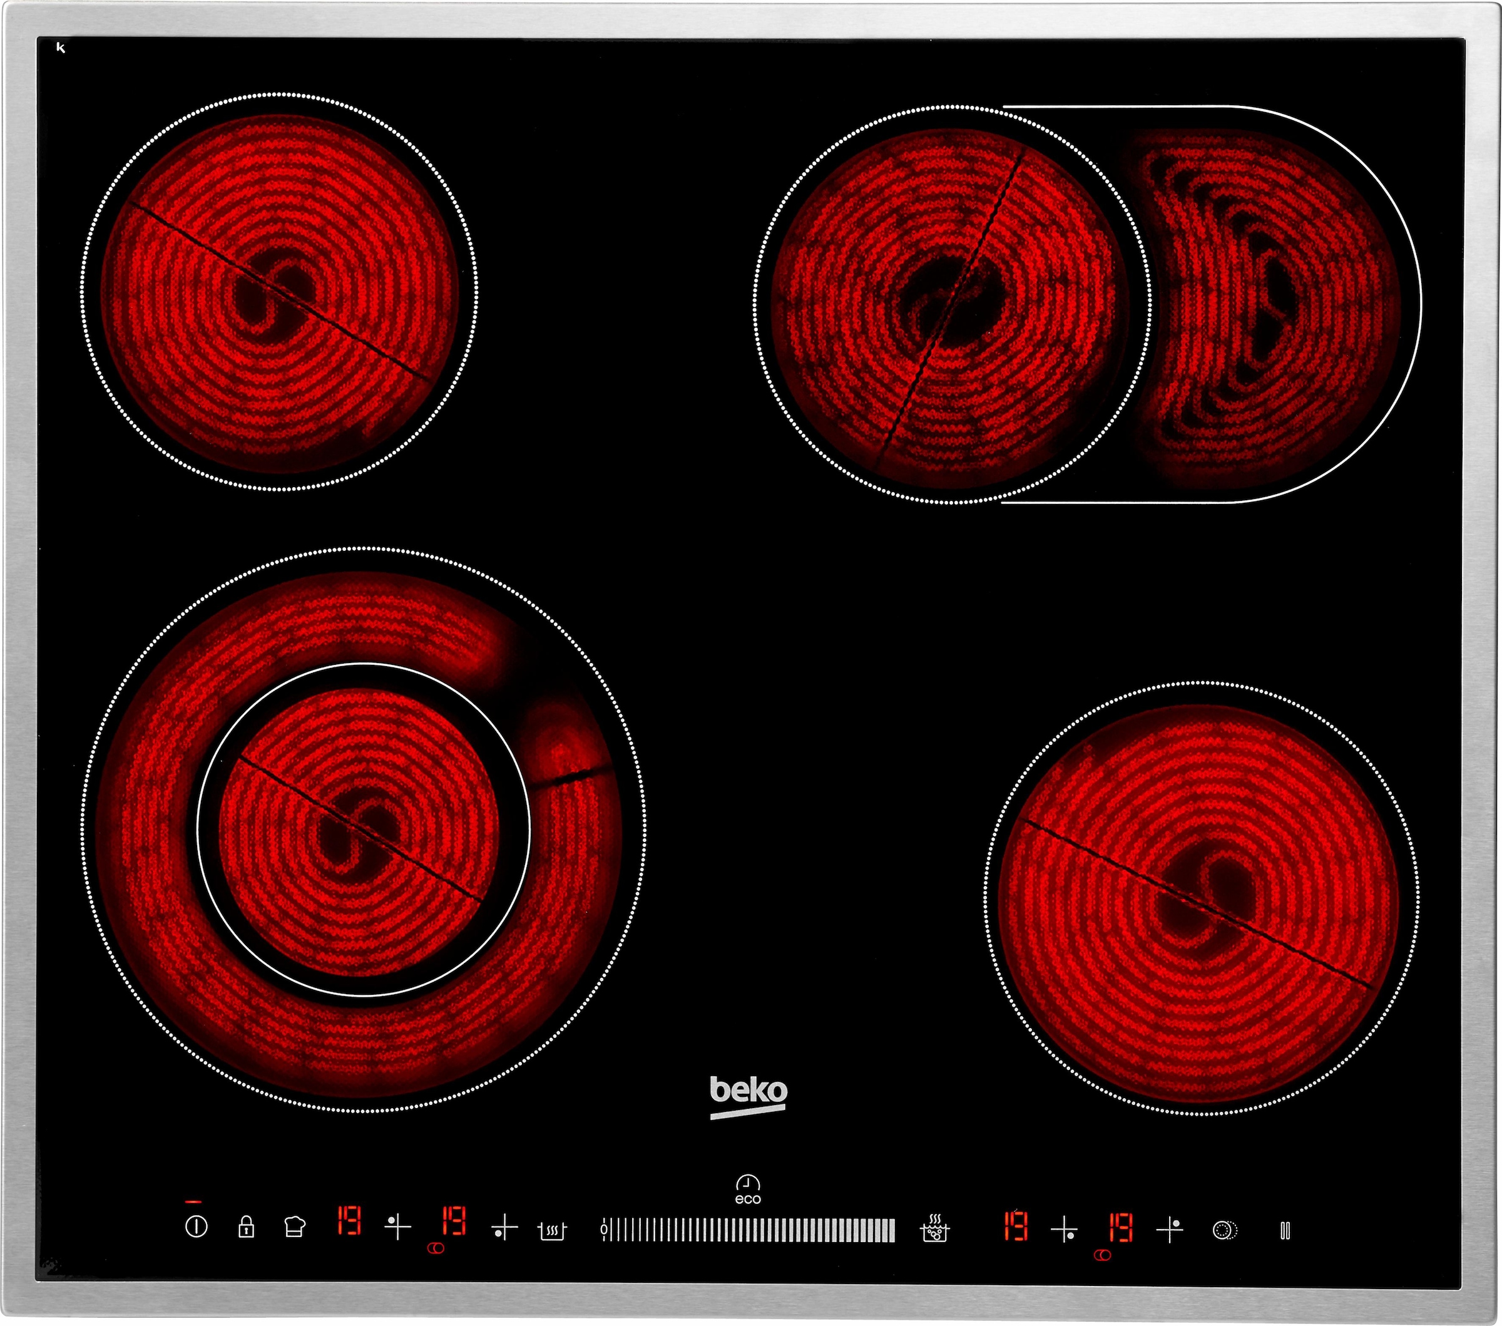Tap the power on/off touch key

point(197,1227)
